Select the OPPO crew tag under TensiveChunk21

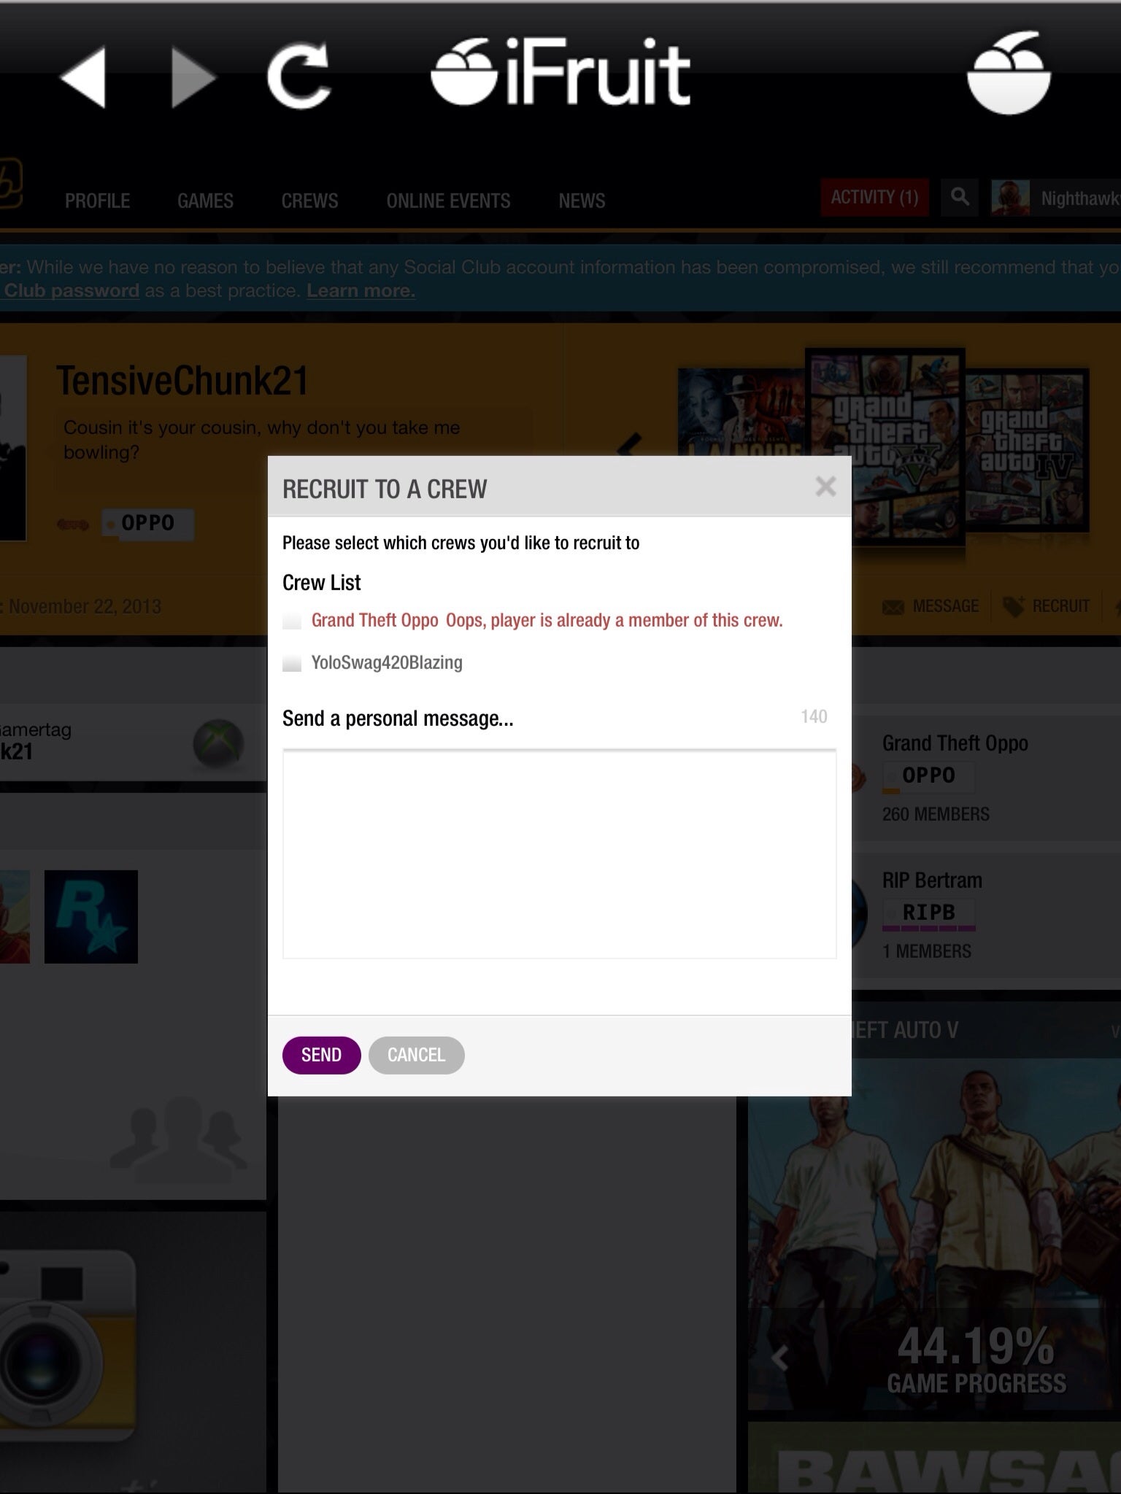pyautogui.click(x=147, y=523)
